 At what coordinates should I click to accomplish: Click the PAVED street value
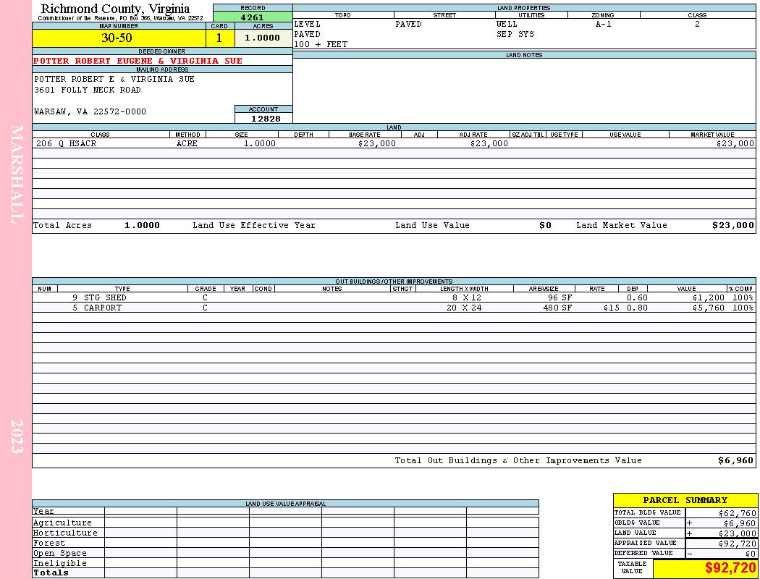[x=408, y=24]
